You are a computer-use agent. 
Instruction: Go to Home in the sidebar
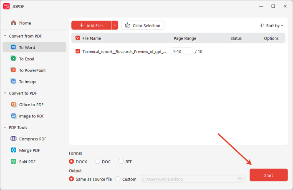(x=34, y=23)
